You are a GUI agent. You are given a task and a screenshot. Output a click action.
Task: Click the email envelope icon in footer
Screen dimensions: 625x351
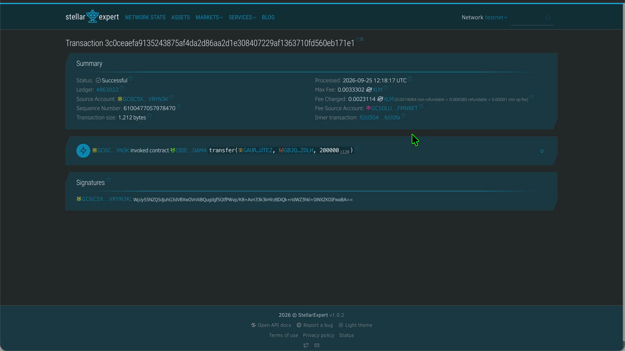pyautogui.click(x=317, y=345)
